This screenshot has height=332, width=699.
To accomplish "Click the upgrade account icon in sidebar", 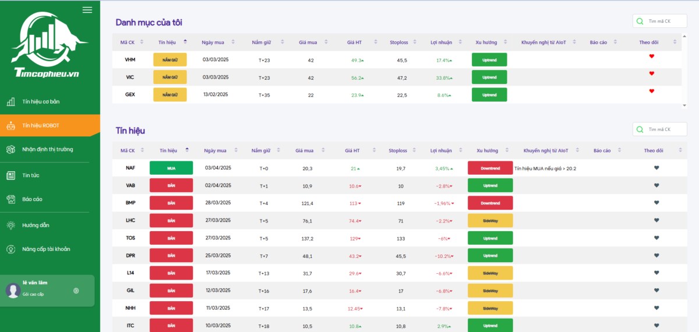I will (10, 249).
